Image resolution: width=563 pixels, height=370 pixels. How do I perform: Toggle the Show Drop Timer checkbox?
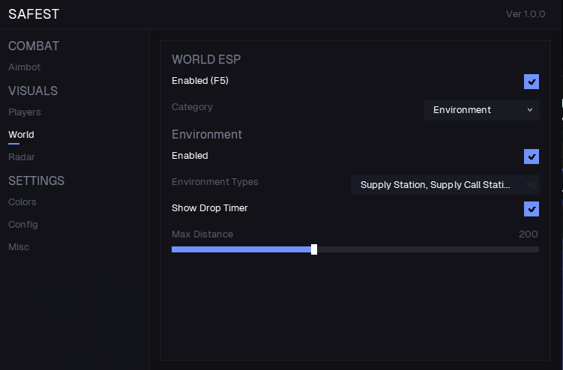pos(531,209)
